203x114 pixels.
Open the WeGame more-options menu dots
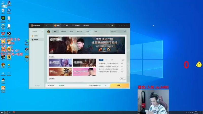coord(119,26)
